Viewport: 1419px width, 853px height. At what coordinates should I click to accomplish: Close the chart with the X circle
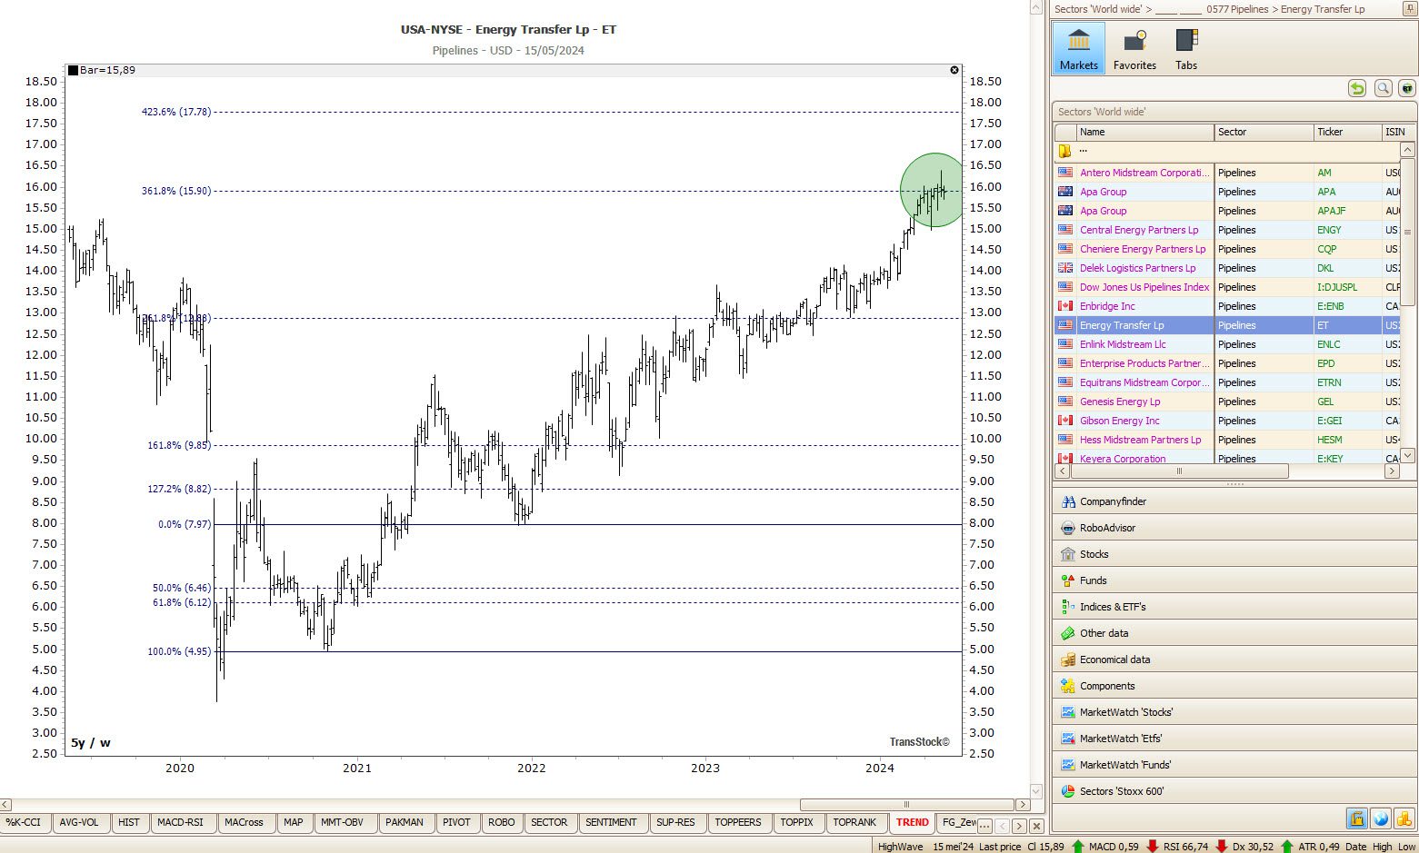point(954,70)
